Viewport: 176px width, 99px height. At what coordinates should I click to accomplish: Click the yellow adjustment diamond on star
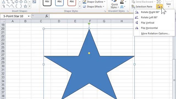tap(89, 53)
